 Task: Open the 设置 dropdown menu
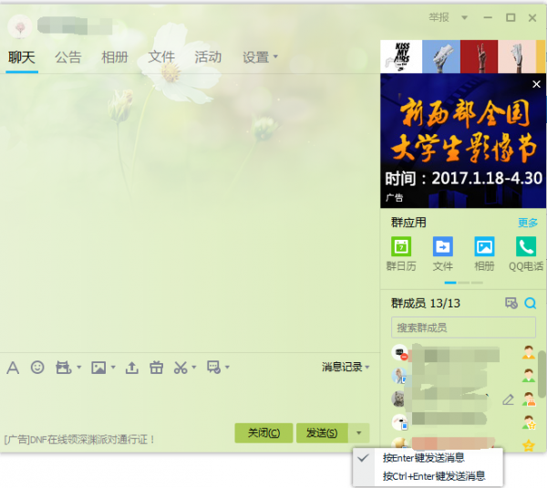(261, 57)
